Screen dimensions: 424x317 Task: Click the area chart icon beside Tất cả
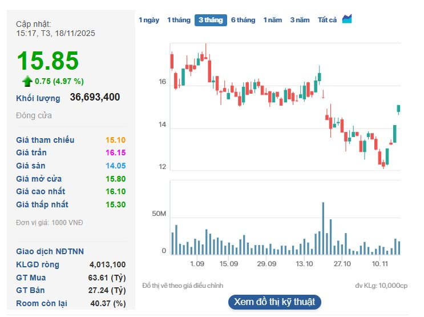click(347, 19)
